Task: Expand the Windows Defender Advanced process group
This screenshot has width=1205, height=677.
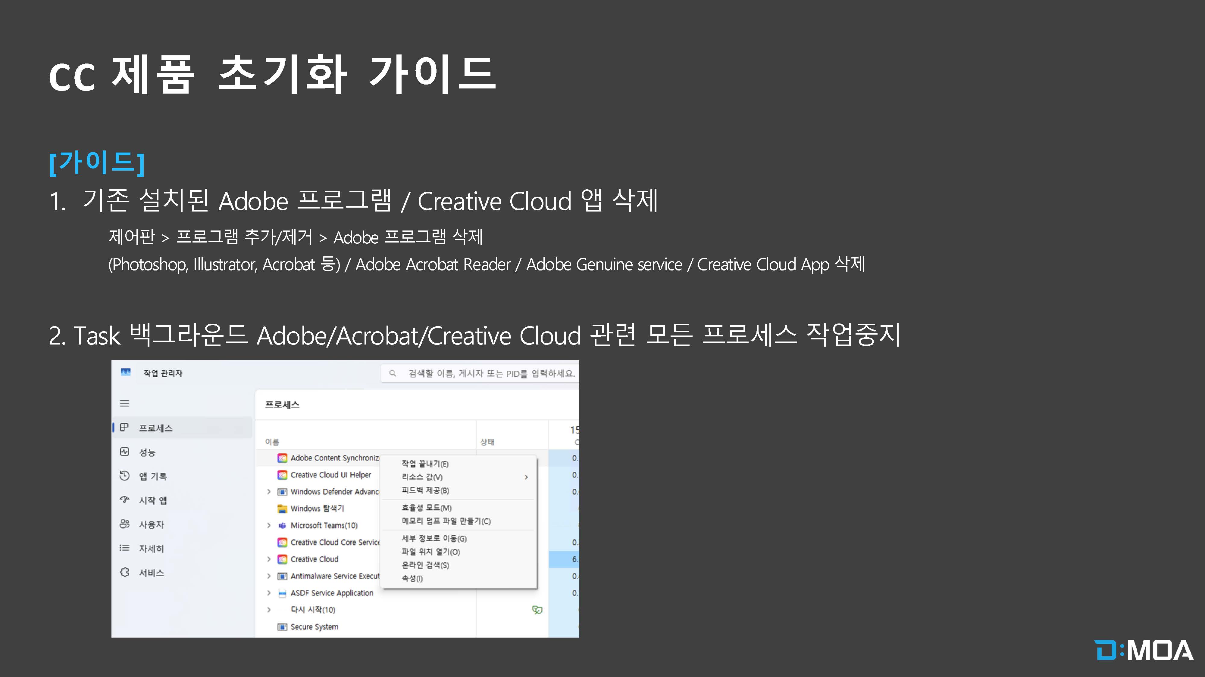Action: (x=269, y=492)
